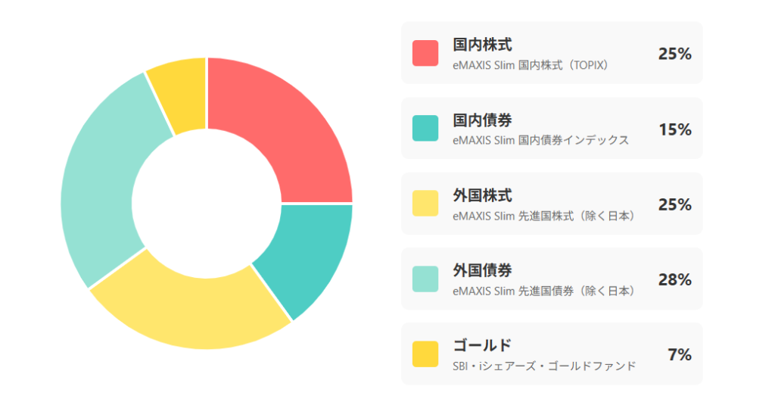Select the teal 国内債券 donut segment
The image size is (775, 402).
coord(307,254)
